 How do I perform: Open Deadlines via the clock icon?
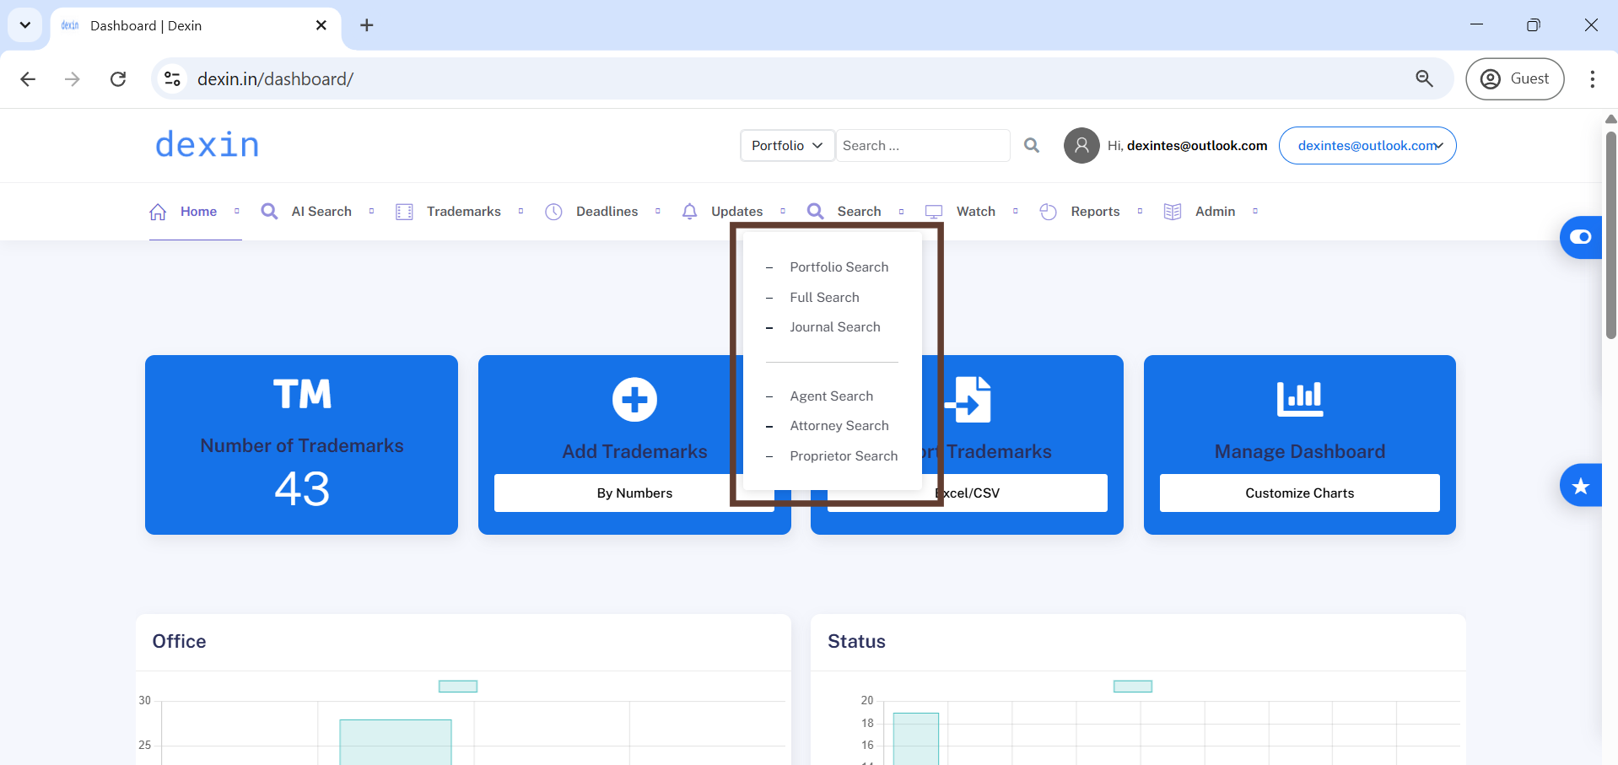[x=554, y=212]
